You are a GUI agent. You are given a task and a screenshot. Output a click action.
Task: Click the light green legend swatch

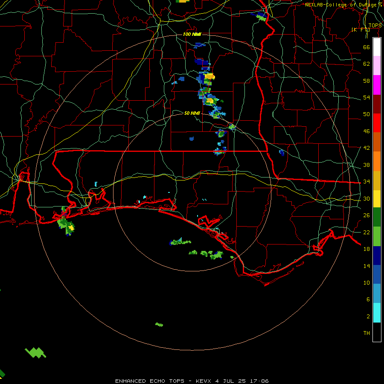click(x=377, y=236)
